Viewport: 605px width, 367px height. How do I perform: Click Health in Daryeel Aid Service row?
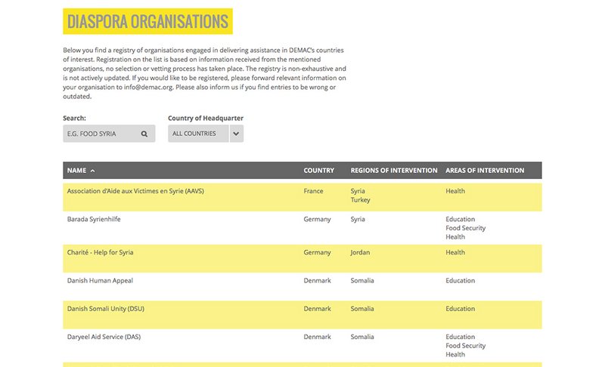[455, 354]
